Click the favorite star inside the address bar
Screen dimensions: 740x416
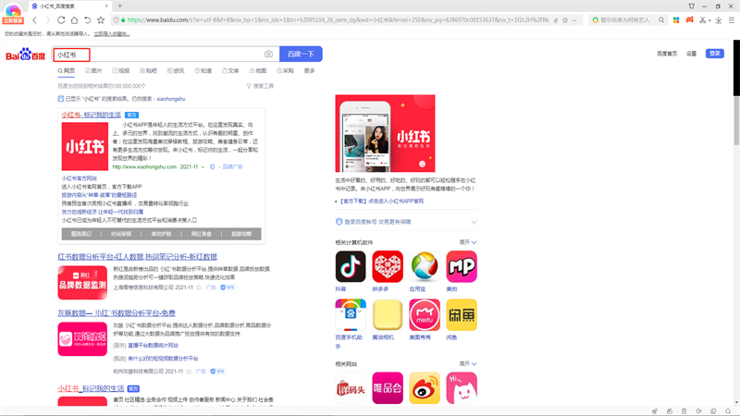(565, 20)
